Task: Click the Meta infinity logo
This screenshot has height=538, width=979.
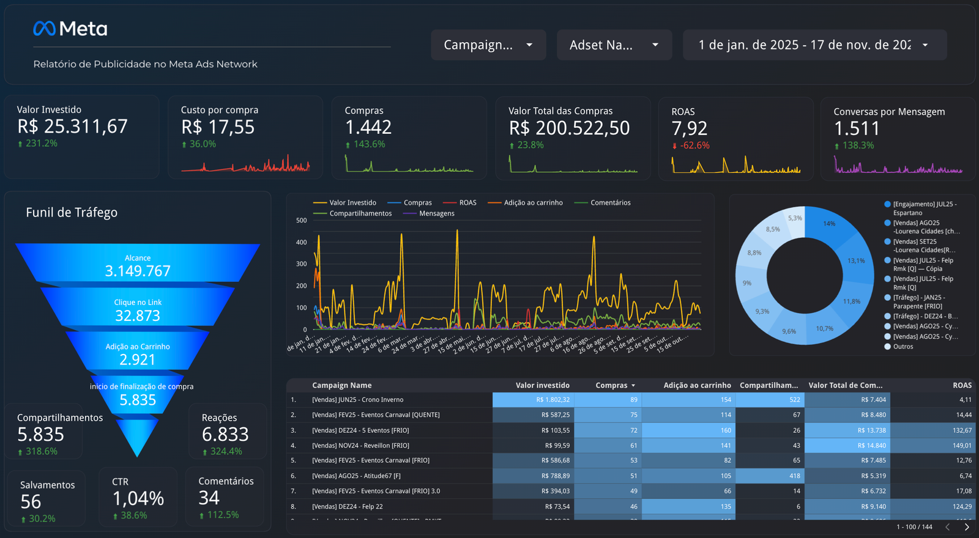Action: click(x=45, y=29)
